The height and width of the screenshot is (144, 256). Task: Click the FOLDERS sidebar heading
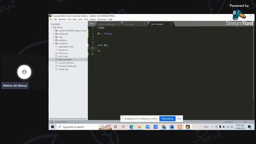56,24
